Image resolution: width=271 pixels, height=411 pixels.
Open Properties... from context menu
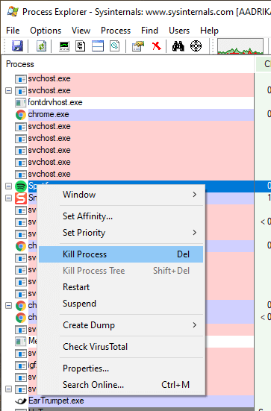click(121, 368)
